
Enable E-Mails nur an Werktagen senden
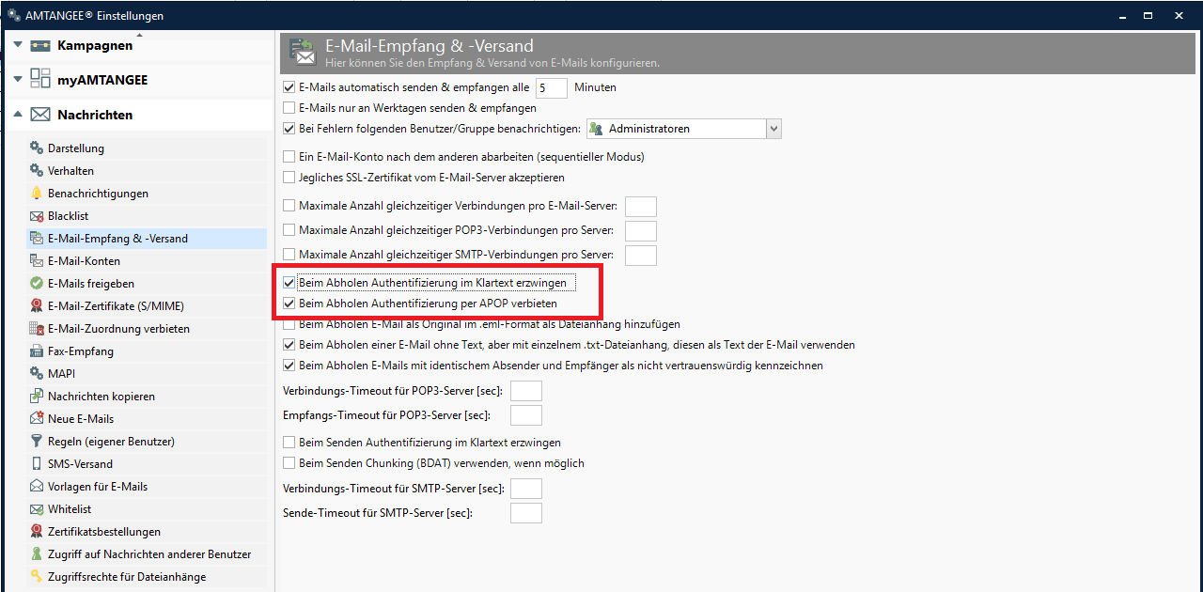289,108
